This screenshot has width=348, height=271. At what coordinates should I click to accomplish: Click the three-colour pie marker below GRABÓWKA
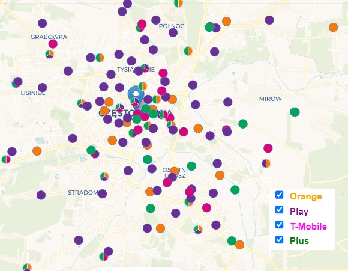coord(49,54)
